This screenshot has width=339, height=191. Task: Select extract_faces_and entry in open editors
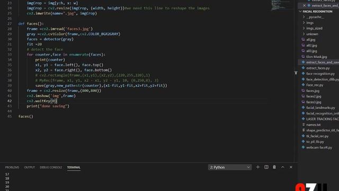click(325, 6)
